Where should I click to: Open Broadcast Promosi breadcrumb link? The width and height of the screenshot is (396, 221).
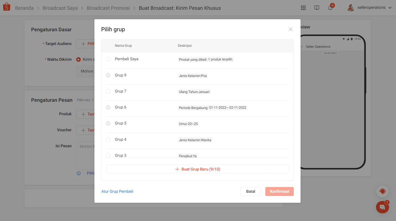[x=108, y=8]
